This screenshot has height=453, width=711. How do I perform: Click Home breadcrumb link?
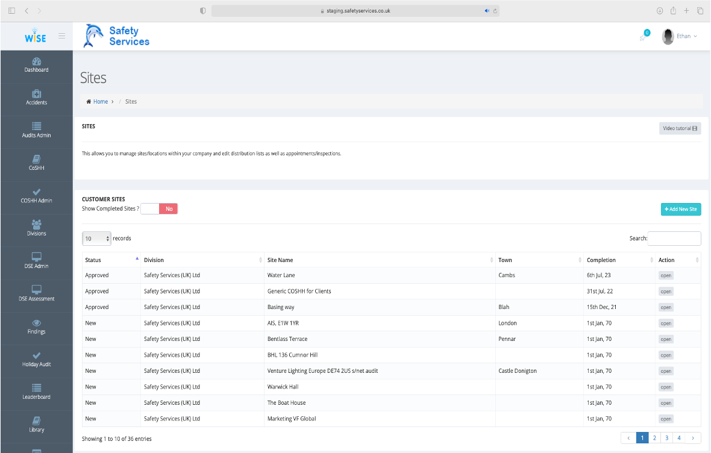(100, 102)
